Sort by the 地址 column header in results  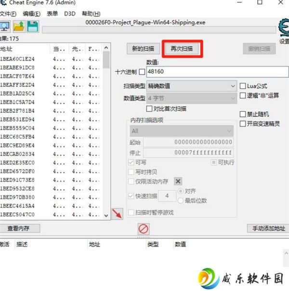coord(25,49)
